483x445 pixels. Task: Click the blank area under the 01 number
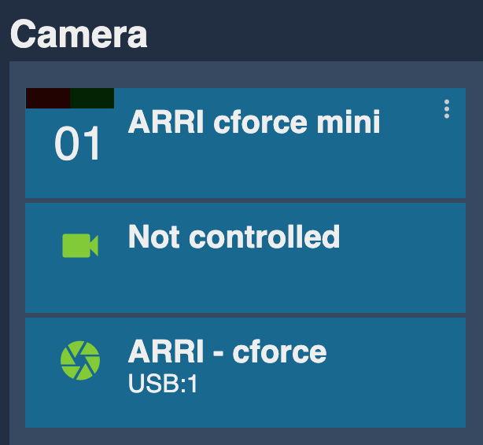pyautogui.click(x=77, y=180)
